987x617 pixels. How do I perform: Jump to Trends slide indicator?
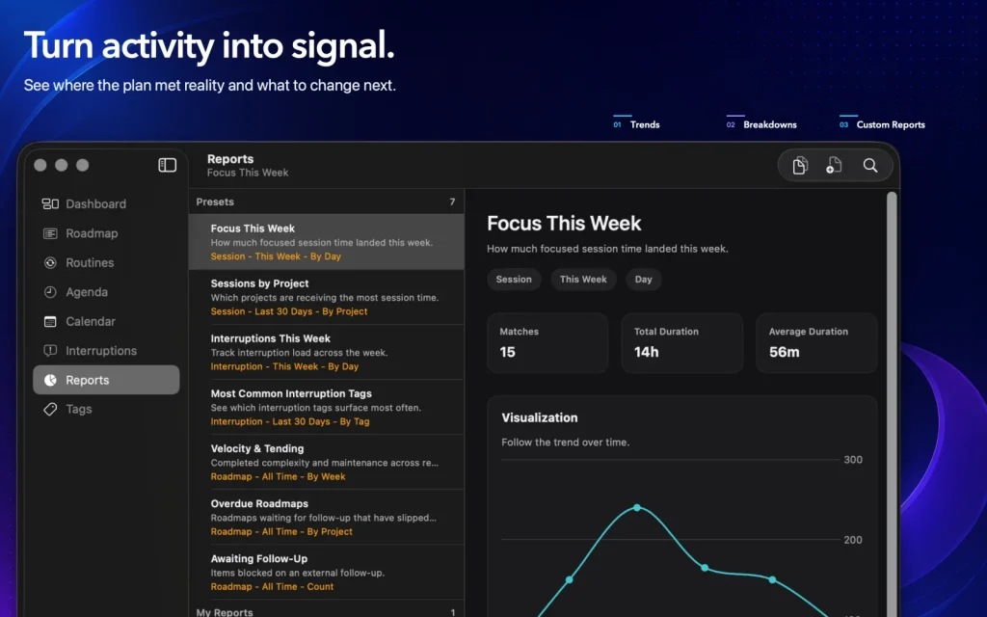tap(636, 123)
